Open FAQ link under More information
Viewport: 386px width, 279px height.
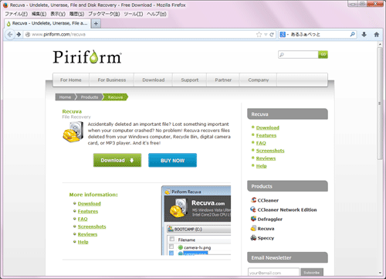83,219
